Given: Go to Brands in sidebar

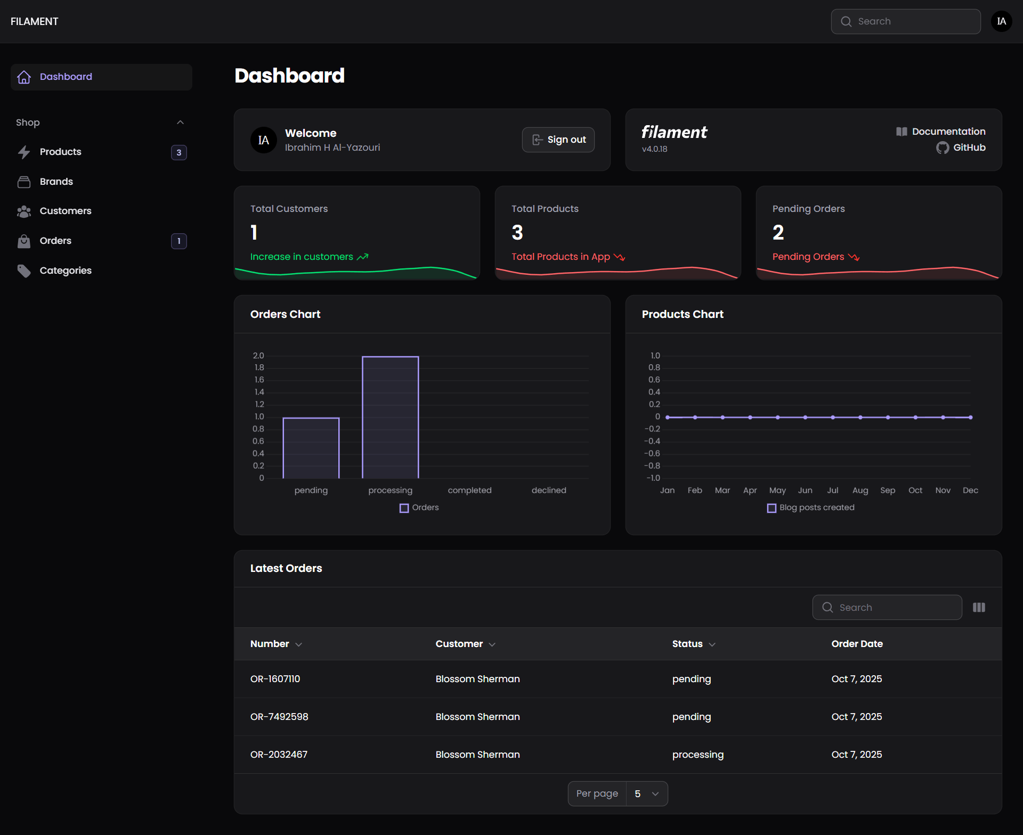Looking at the screenshot, I should (x=101, y=182).
